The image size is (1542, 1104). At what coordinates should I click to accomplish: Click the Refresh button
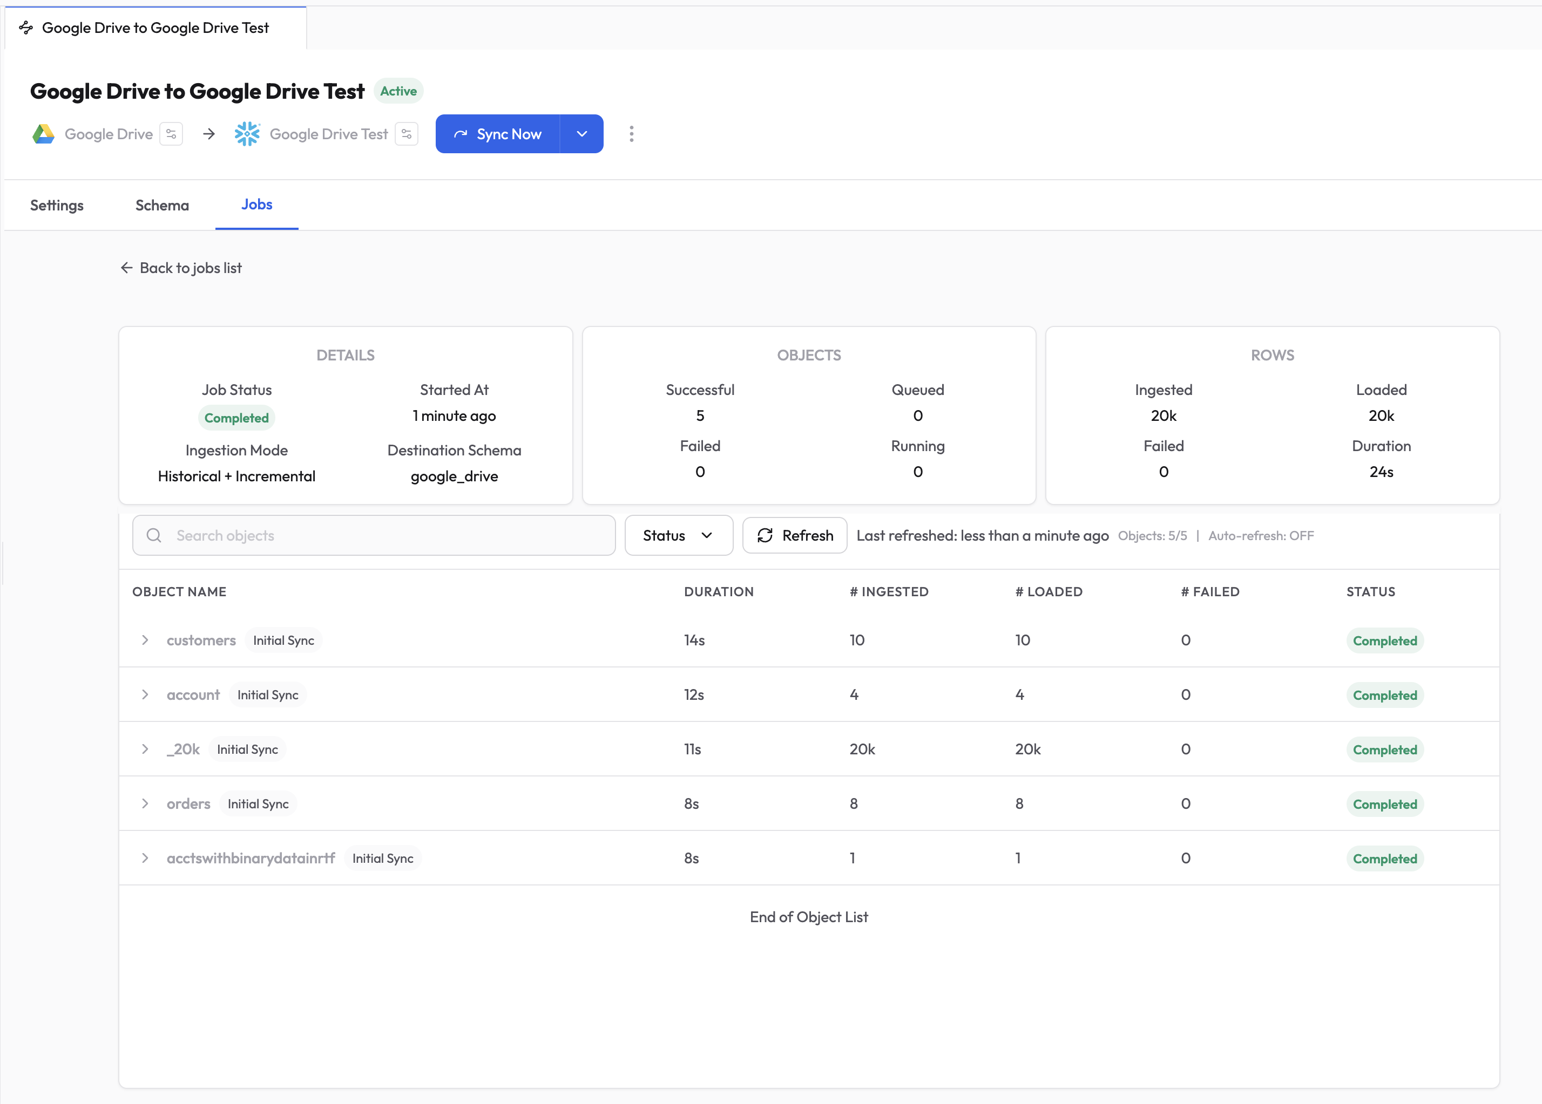794,535
